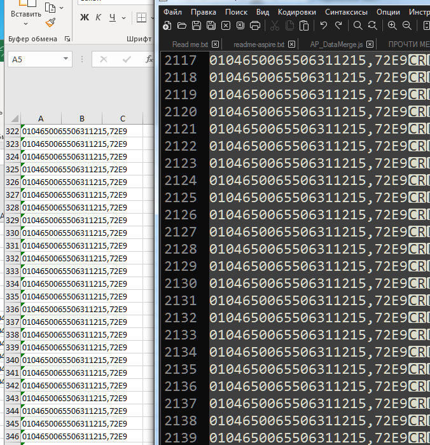
Task: Click the formula bar resize handle dots
Action: tap(82, 59)
